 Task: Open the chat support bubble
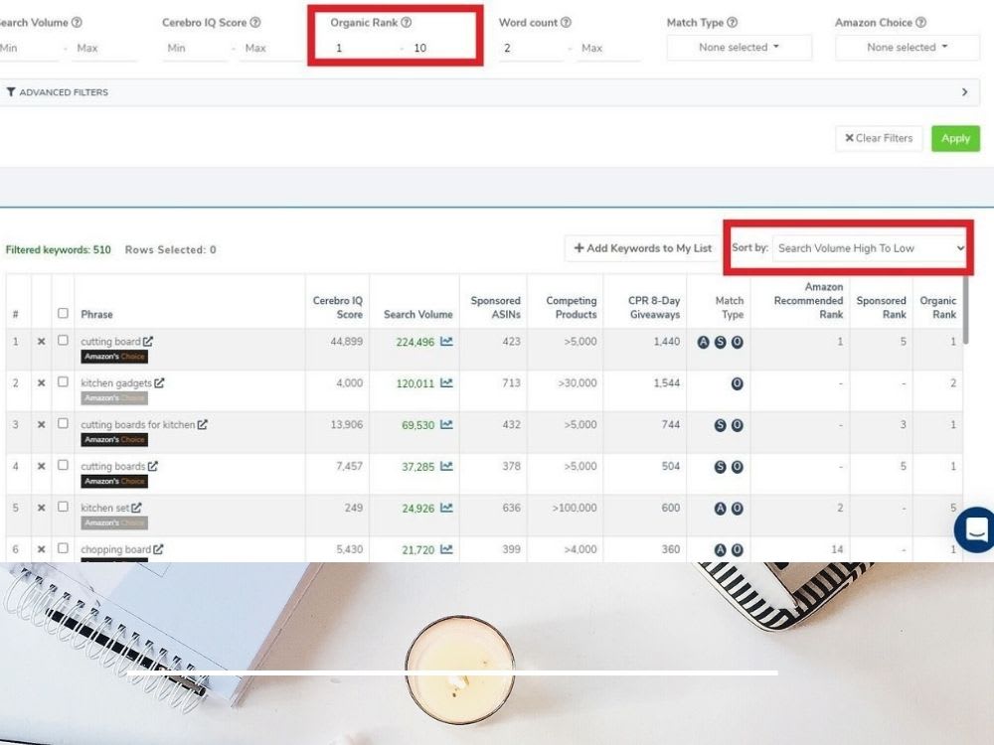click(975, 529)
